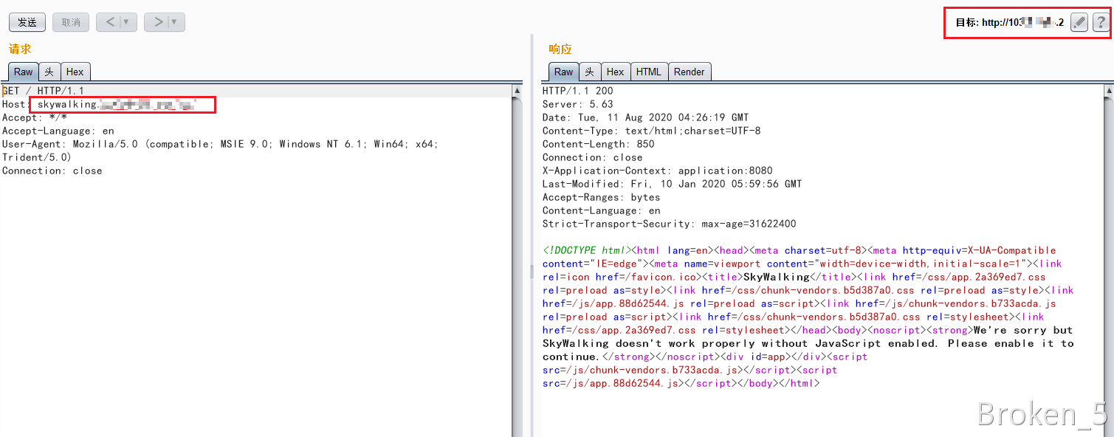Screen dimensions: 1114x437
Task: Click the Host header line in request
Action: pos(111,105)
